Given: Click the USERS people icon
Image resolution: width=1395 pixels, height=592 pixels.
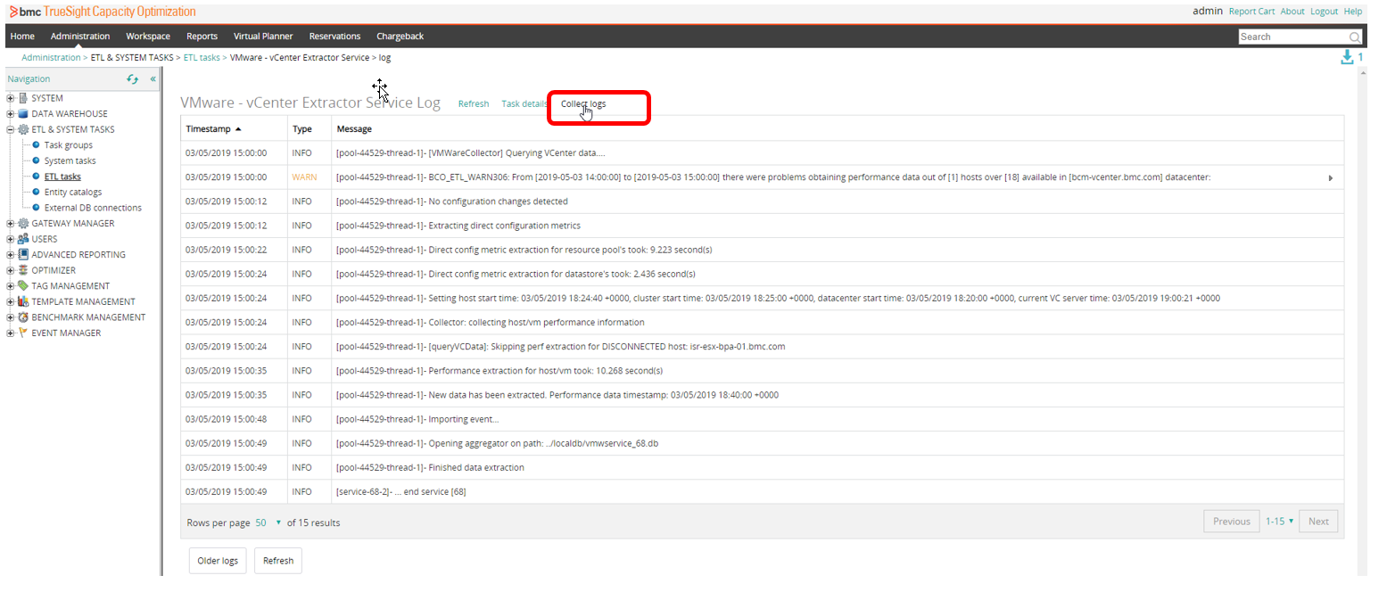Looking at the screenshot, I should tap(23, 239).
